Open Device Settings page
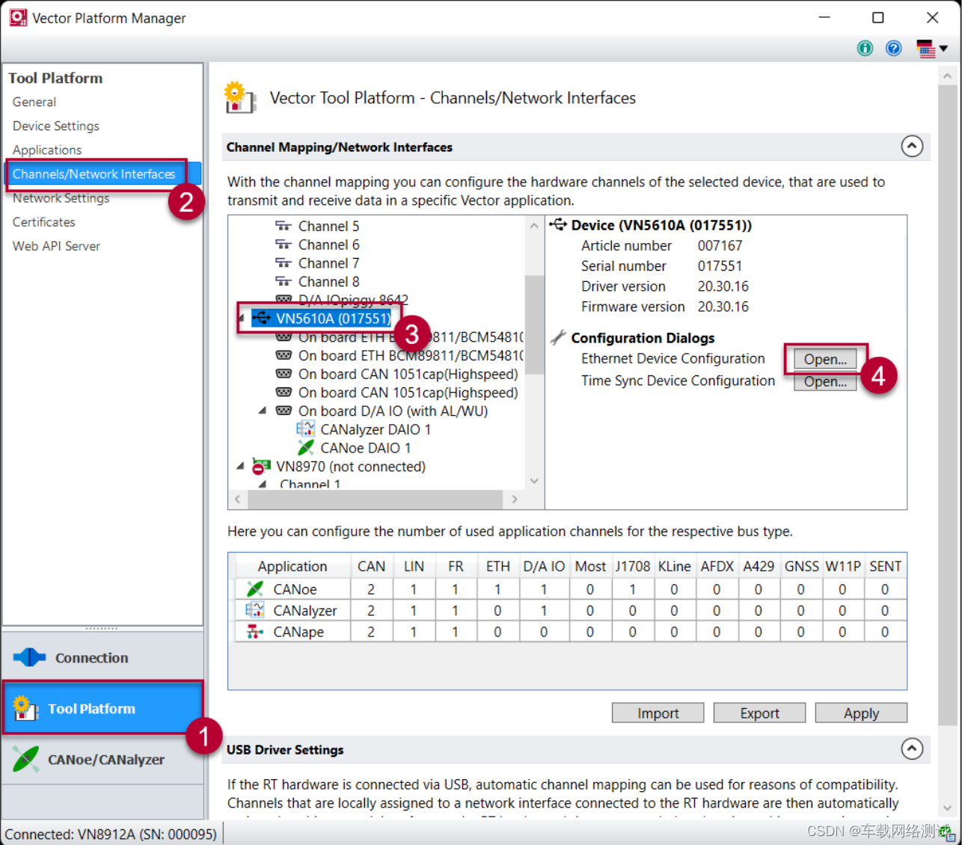This screenshot has width=962, height=845. click(x=56, y=126)
